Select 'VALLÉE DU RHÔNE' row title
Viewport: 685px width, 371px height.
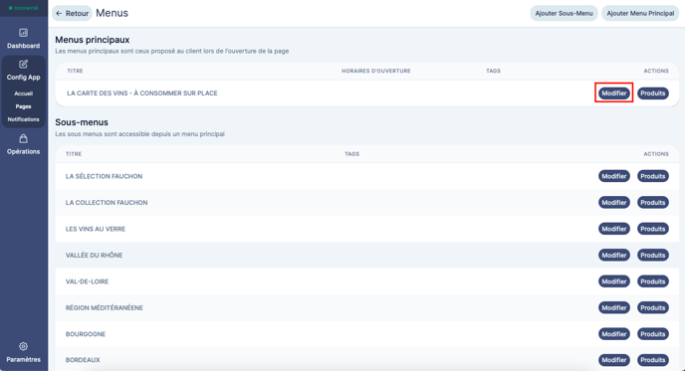click(x=94, y=255)
